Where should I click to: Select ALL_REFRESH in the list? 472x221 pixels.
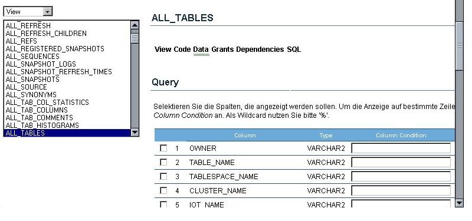28,25
